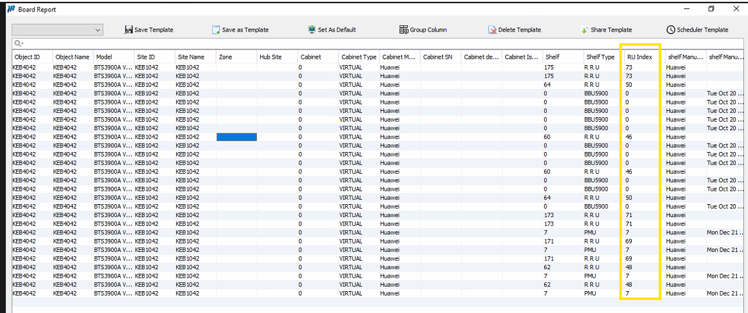The width and height of the screenshot is (748, 313).
Task: Restore the Board Report window size
Action: coord(711,9)
